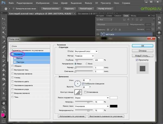Click the shading angle dial
The width and height of the screenshot is (163, 124).
tap(77, 84)
